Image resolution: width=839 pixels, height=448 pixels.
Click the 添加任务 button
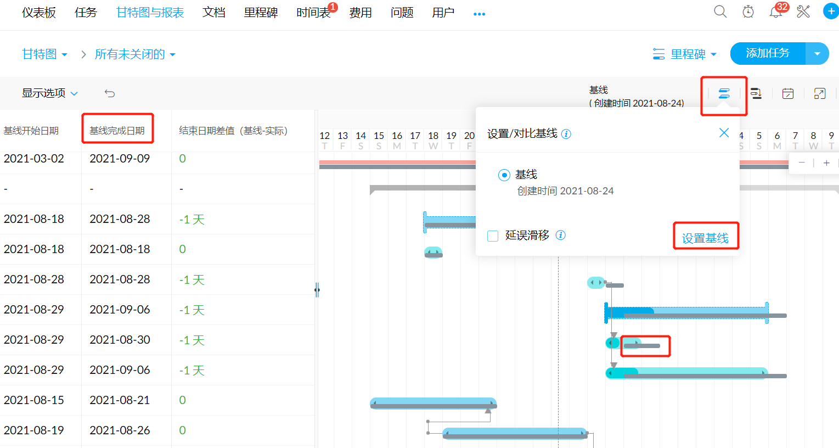click(768, 53)
